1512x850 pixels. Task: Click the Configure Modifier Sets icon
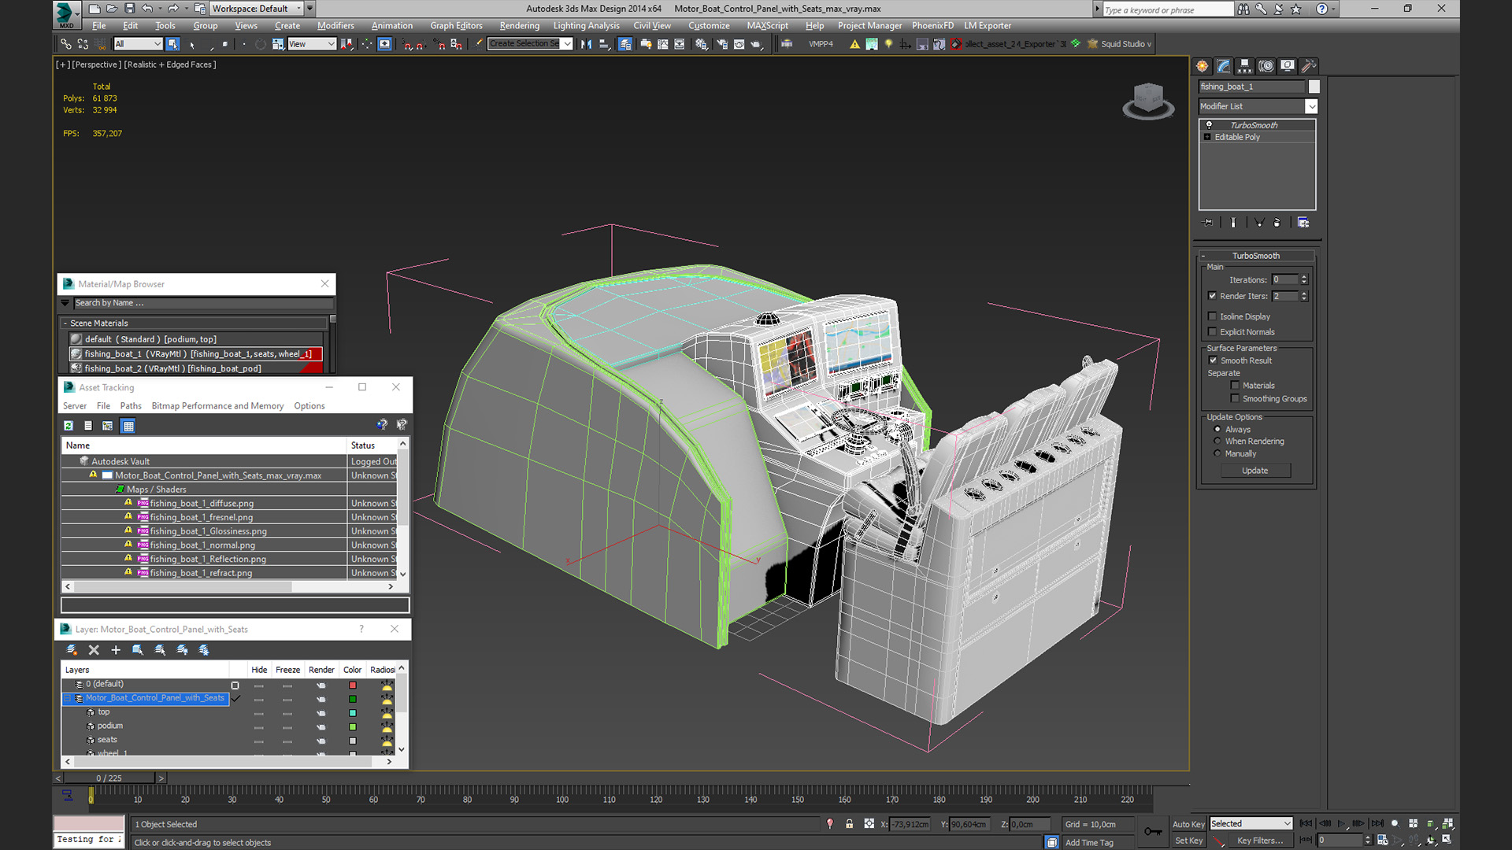coord(1303,223)
